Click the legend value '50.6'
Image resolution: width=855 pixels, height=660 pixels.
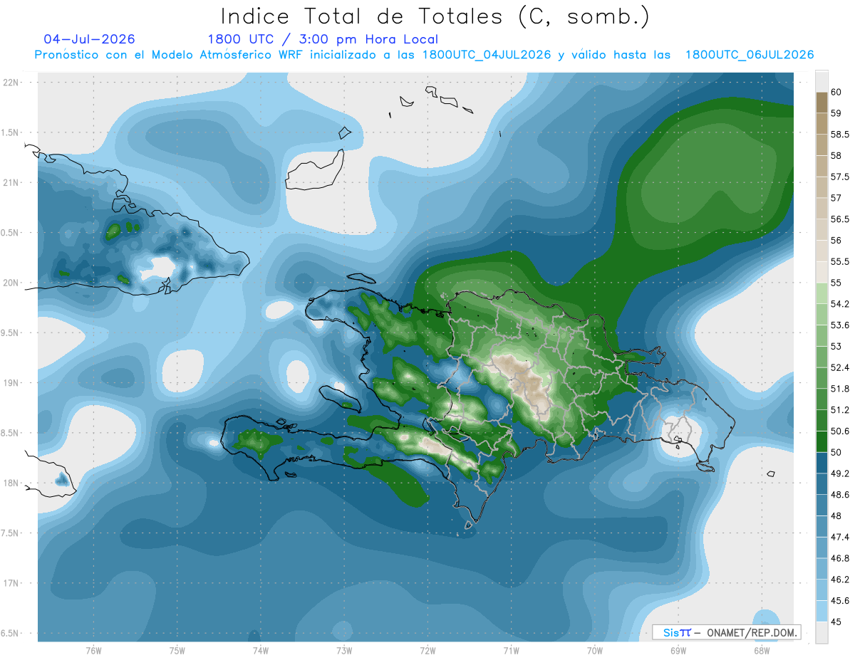coord(840,431)
